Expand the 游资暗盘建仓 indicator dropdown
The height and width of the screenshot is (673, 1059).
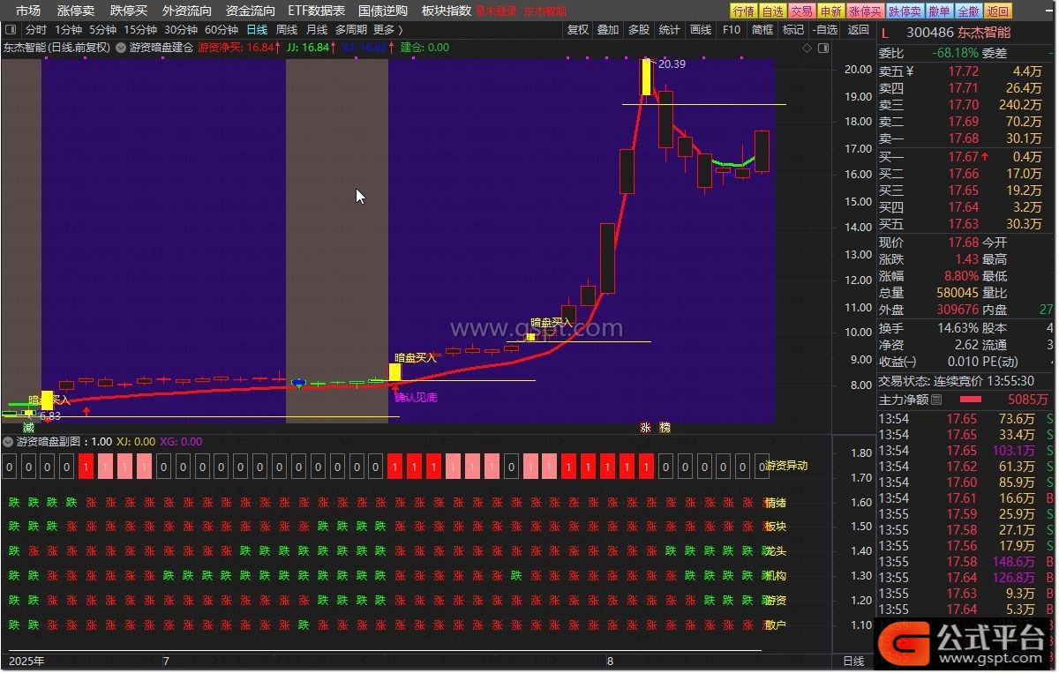(121, 48)
